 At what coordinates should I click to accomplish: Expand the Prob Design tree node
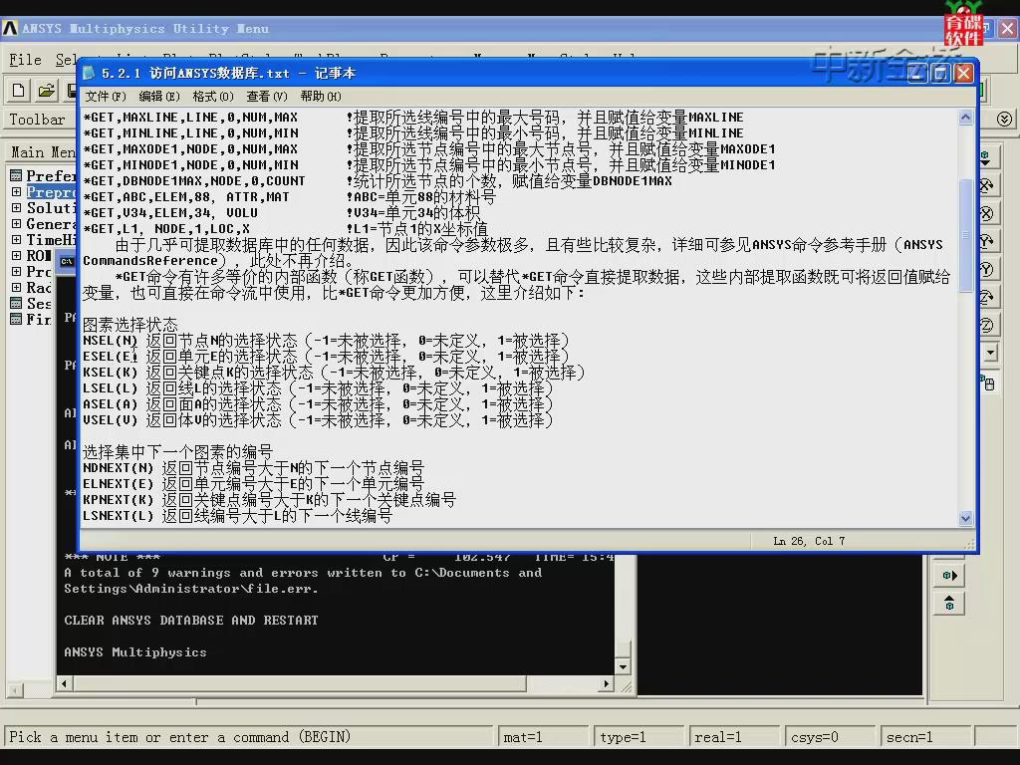coord(16,271)
